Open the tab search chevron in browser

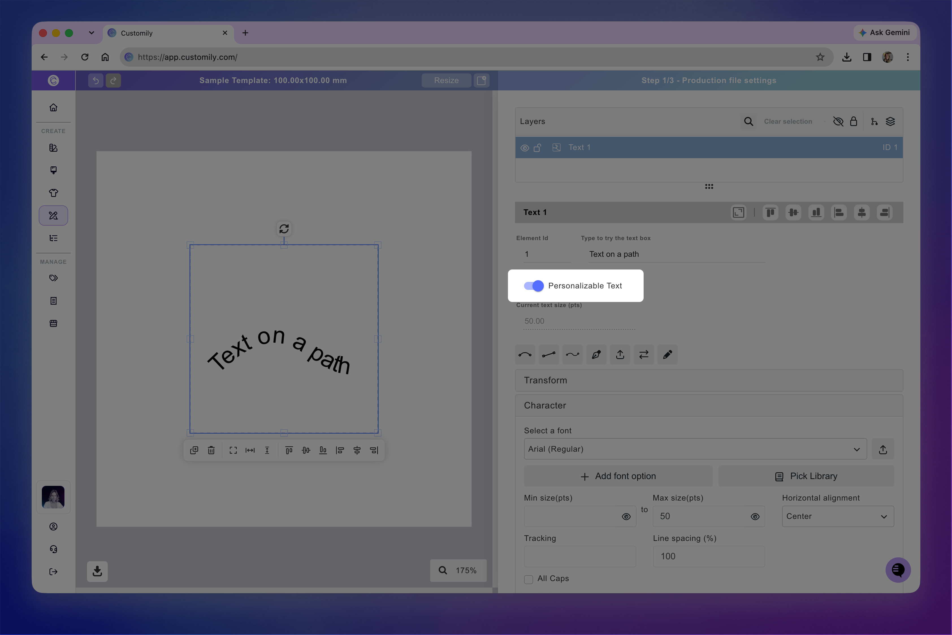coord(92,33)
